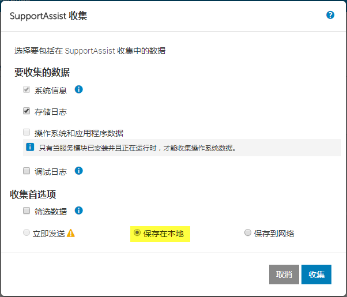
Task: Click the 只有当服务模块已安装 notice text
Action: (x=137, y=148)
